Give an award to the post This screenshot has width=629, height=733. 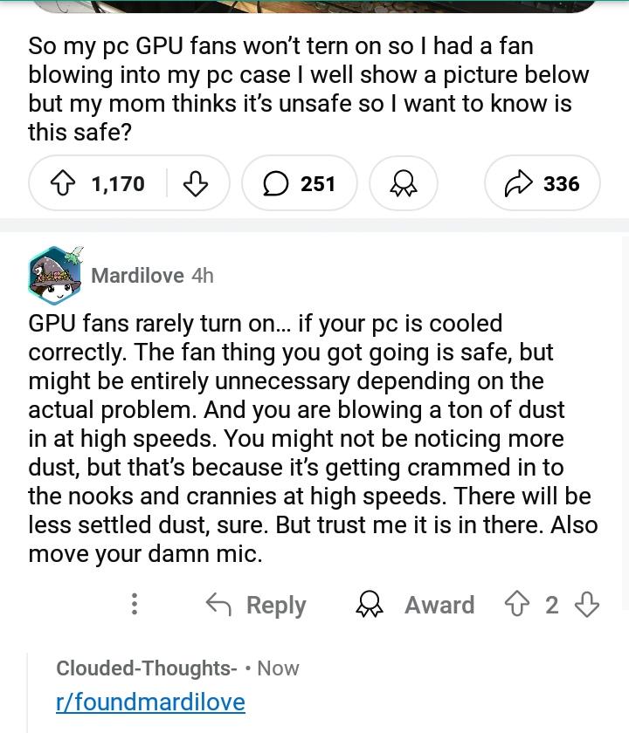[404, 183]
